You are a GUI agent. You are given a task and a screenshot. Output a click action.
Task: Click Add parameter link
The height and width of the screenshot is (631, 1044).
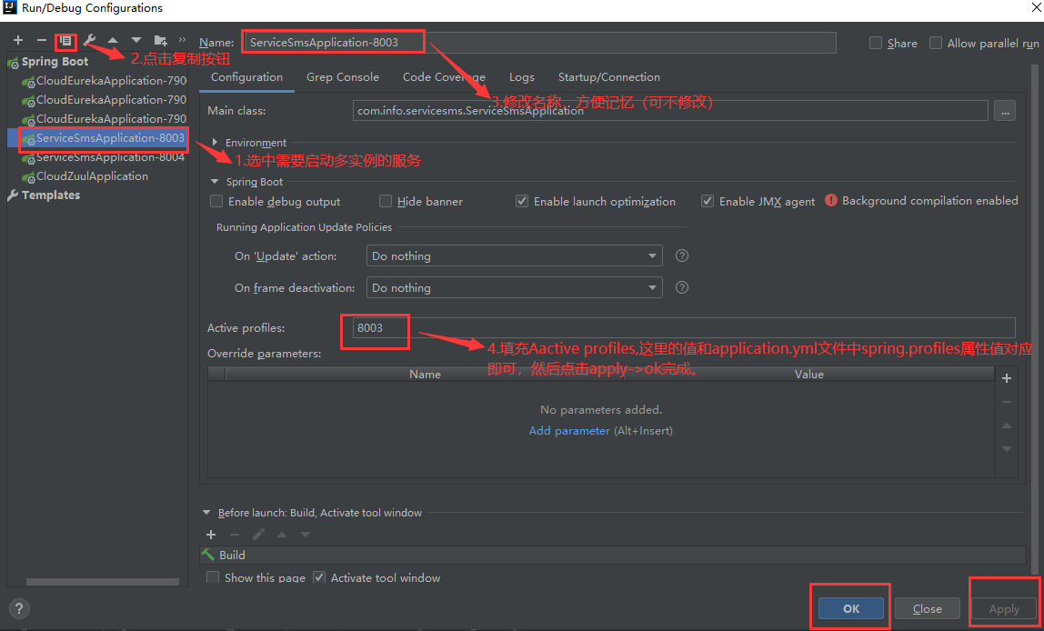pyautogui.click(x=569, y=431)
